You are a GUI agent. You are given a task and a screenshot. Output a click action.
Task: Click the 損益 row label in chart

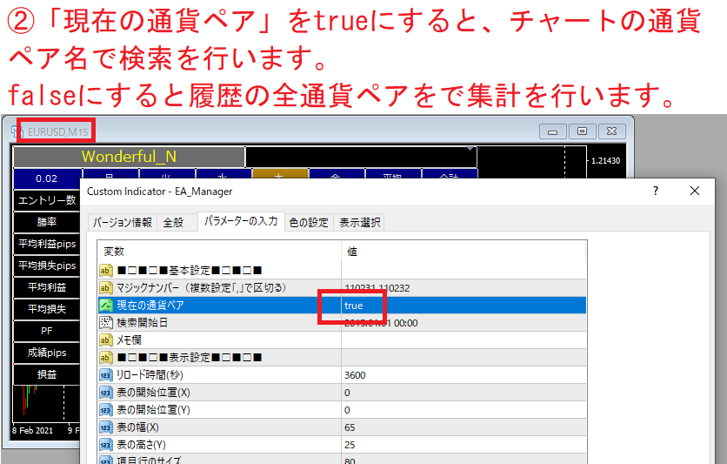(x=46, y=374)
